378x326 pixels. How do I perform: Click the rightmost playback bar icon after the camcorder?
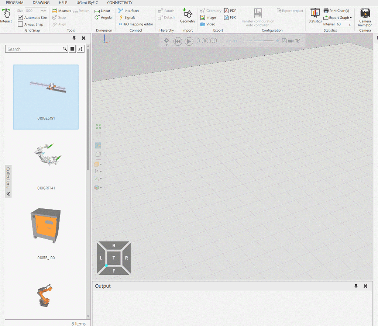[x=298, y=41]
